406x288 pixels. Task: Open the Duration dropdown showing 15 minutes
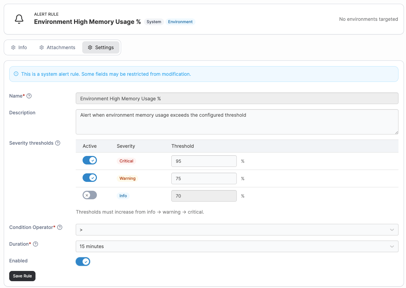click(237, 246)
